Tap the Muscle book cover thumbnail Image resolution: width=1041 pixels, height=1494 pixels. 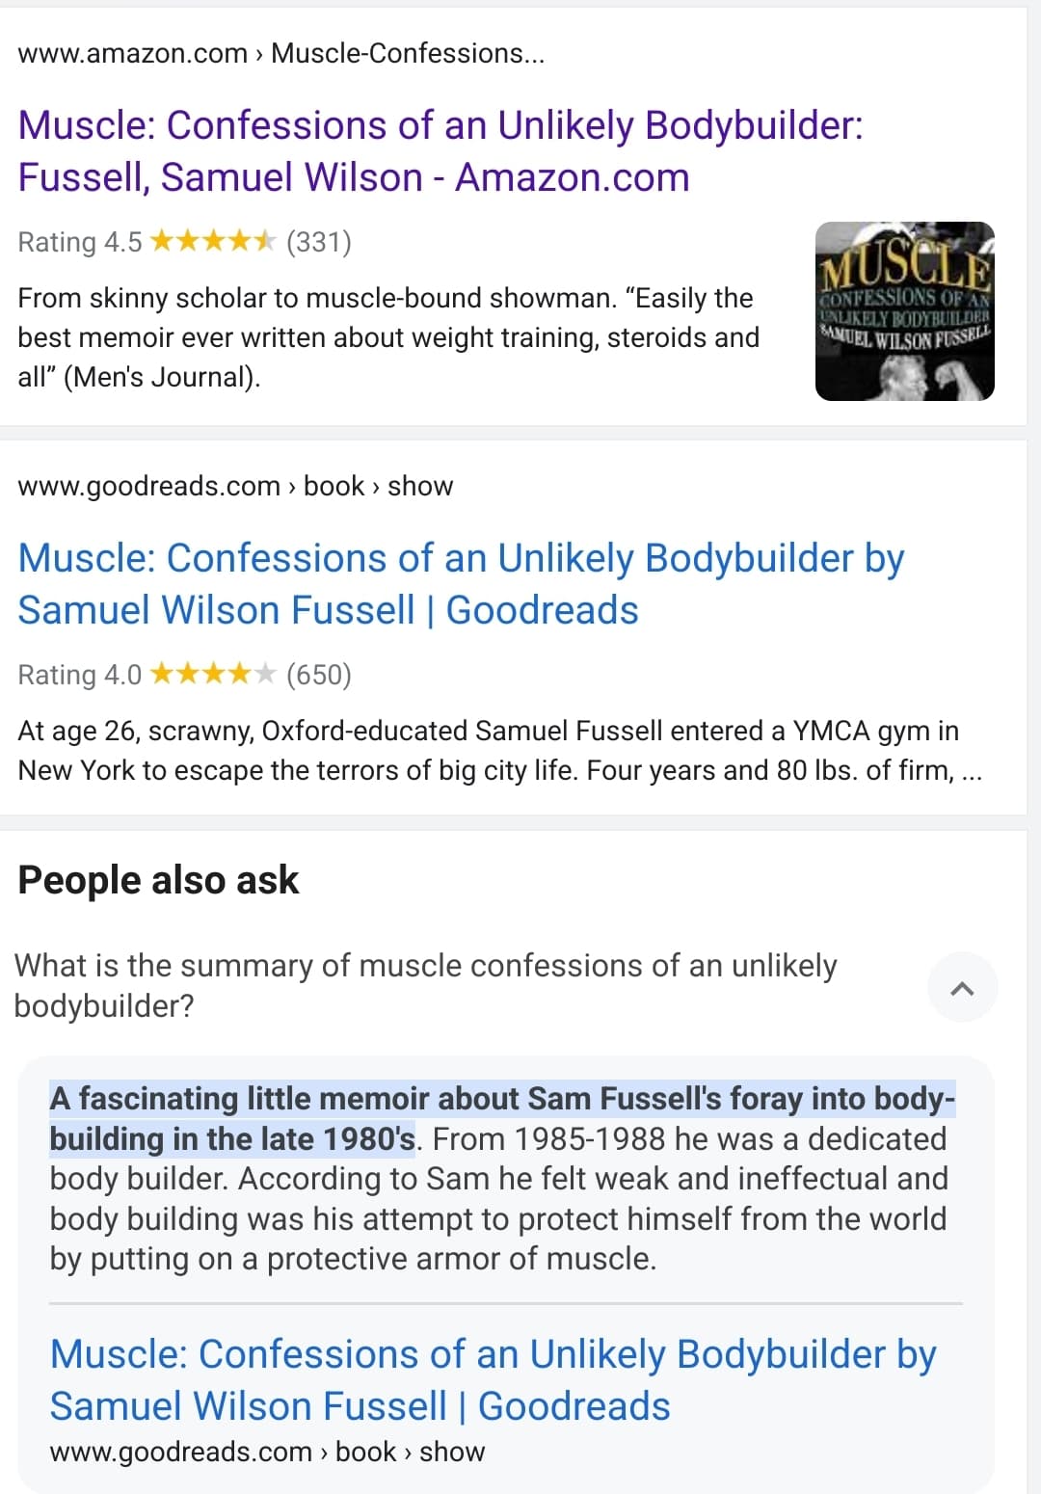(x=904, y=311)
